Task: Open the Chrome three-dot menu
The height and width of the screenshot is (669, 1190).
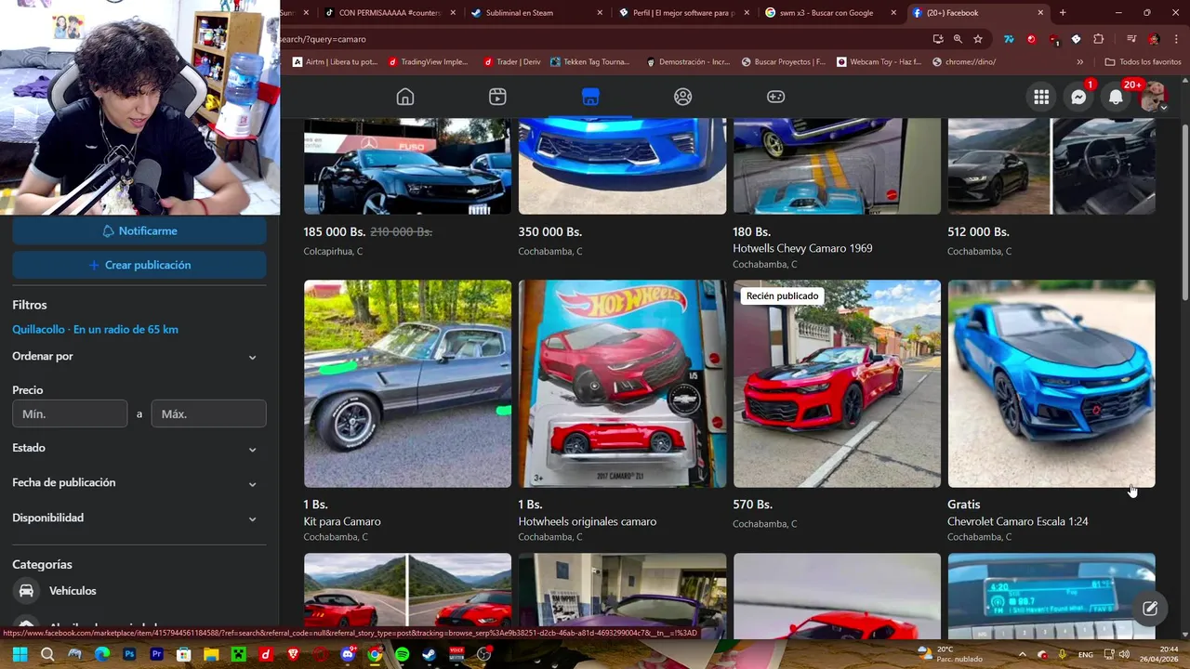Action: point(1176,39)
